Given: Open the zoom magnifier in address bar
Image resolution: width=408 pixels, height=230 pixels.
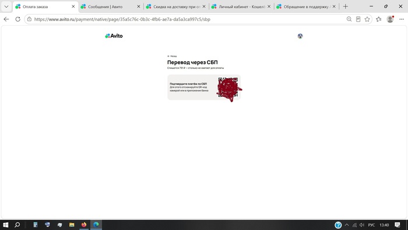Looking at the screenshot, I should tap(349, 19).
